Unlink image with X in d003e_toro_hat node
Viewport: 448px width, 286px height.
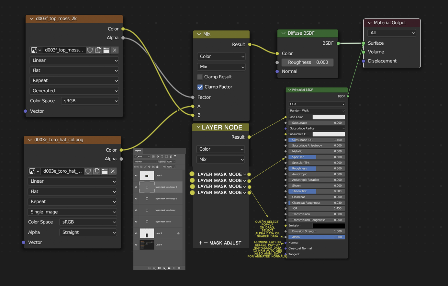pos(113,171)
